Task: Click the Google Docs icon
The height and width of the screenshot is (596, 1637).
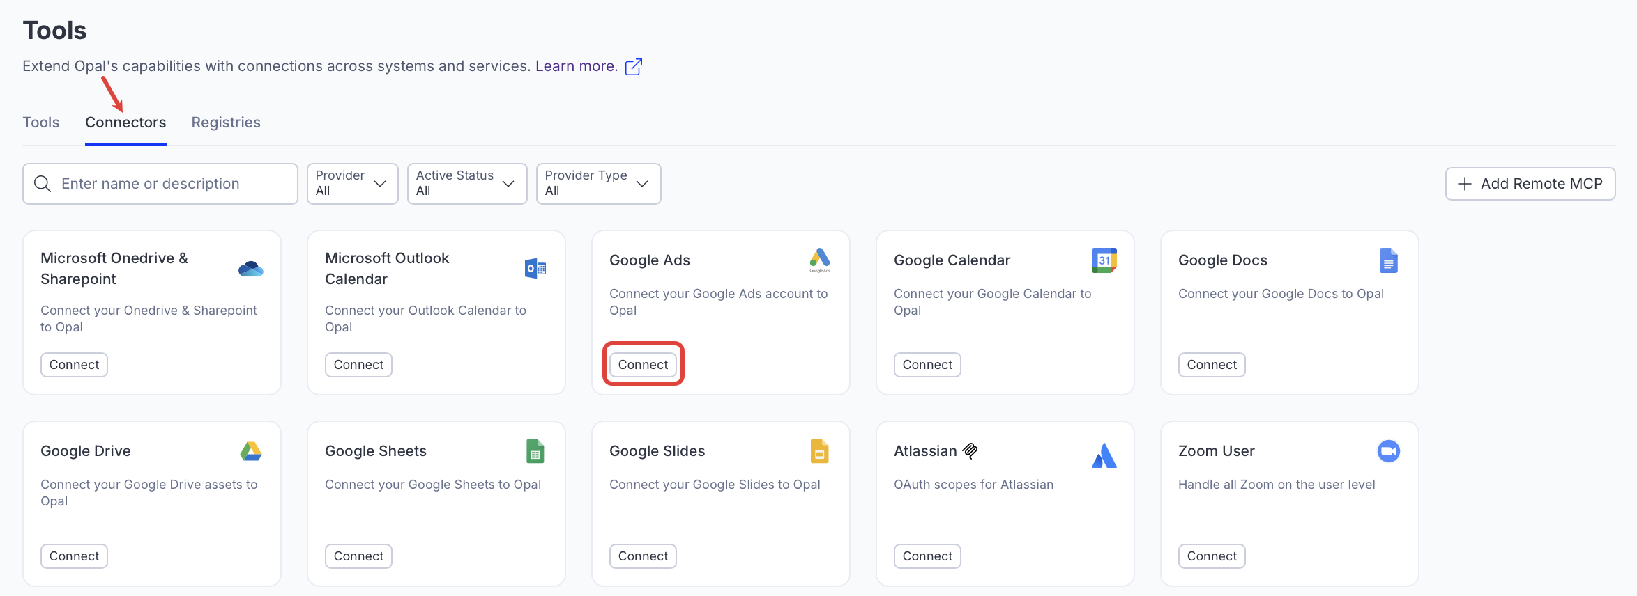Action: (x=1388, y=260)
